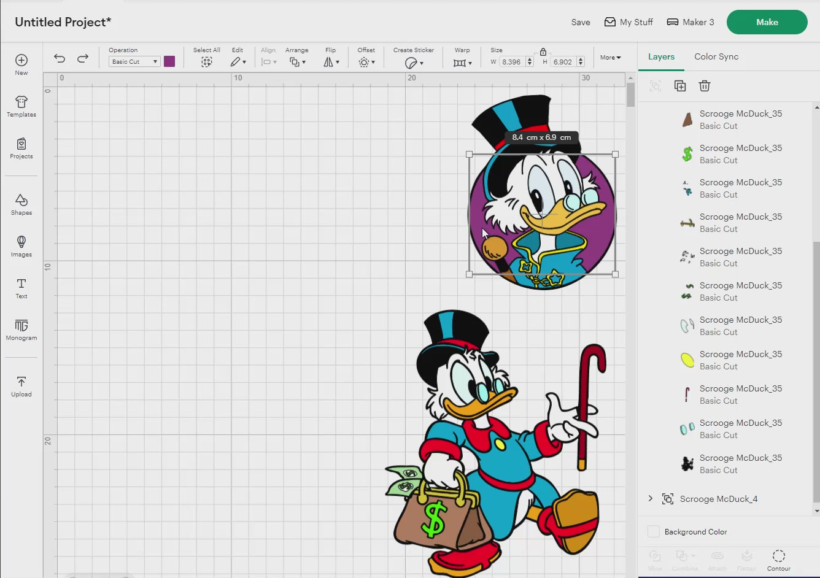820x578 pixels.
Task: Open the My Stuff library
Action: click(629, 22)
